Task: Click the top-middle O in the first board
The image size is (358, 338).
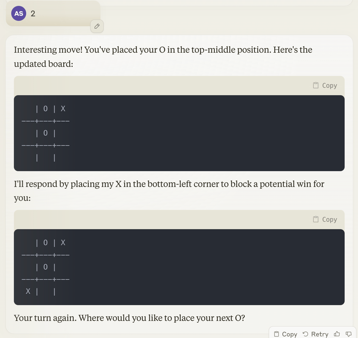Action: [45, 109]
